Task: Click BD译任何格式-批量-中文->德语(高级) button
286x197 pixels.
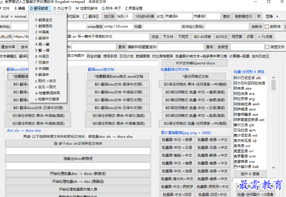Action: click(195, 92)
